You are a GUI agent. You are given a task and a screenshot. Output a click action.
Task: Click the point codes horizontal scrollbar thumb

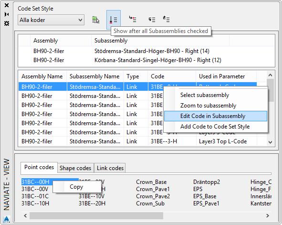(96, 215)
